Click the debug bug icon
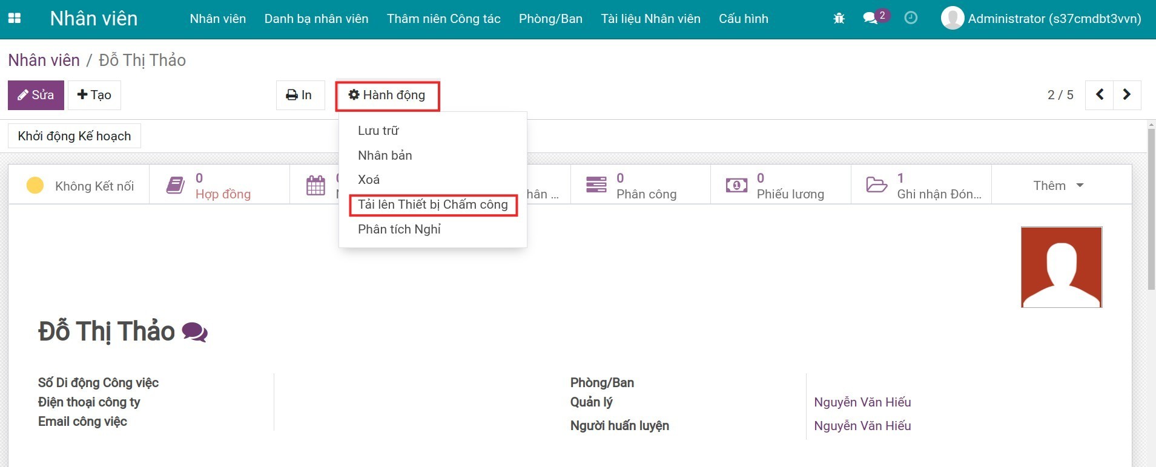The height and width of the screenshot is (467, 1156). (x=839, y=18)
